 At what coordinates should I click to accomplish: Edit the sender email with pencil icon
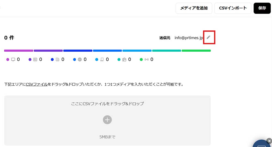tap(209, 37)
